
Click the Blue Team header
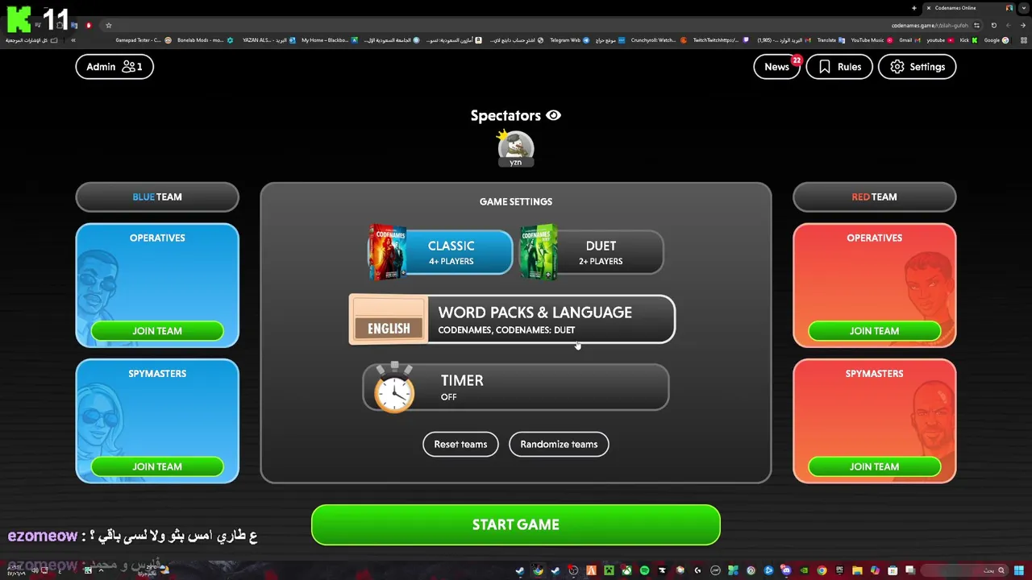pyautogui.click(x=157, y=197)
